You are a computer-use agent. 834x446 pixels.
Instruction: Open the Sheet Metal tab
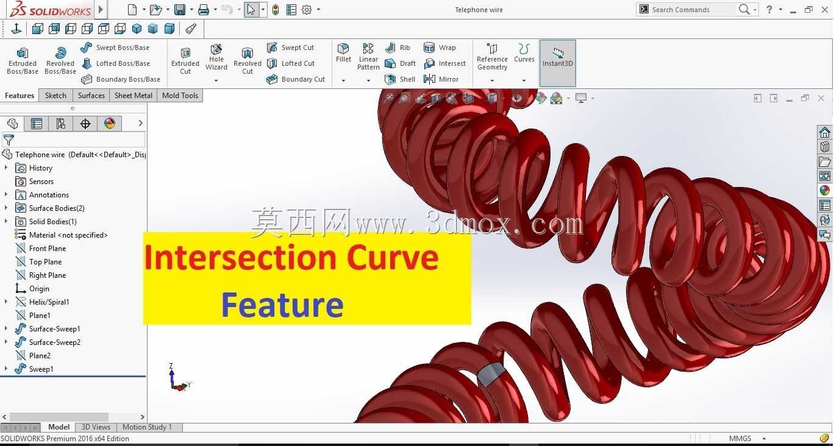point(134,96)
